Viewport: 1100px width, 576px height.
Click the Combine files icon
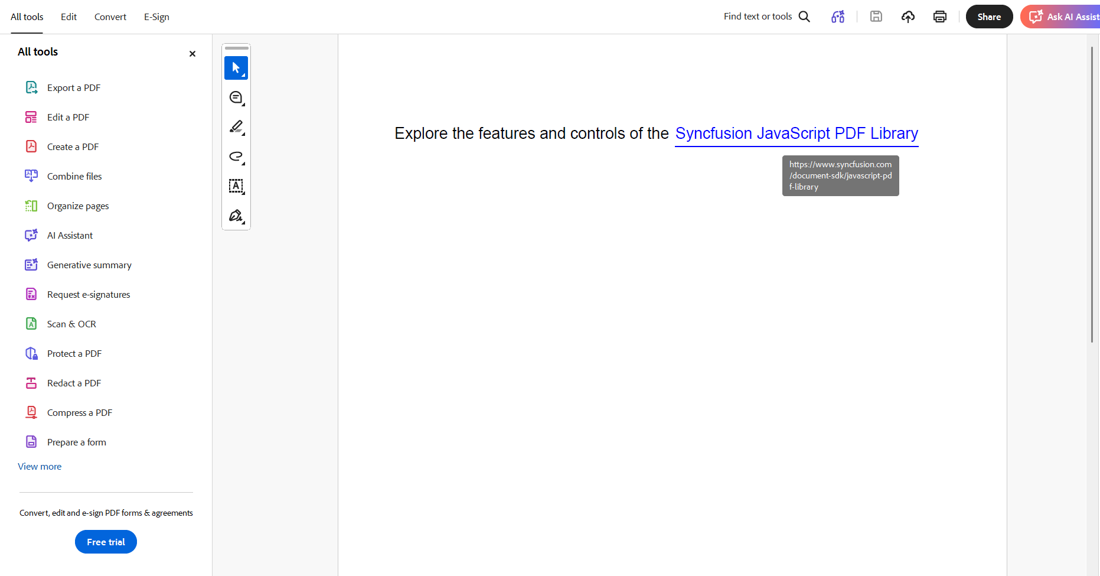click(x=31, y=176)
